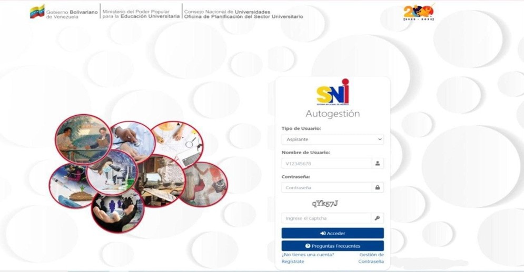This screenshot has width=524, height=272.
Task: Click the circular laptop and blueprint photo
Action: coord(179,143)
